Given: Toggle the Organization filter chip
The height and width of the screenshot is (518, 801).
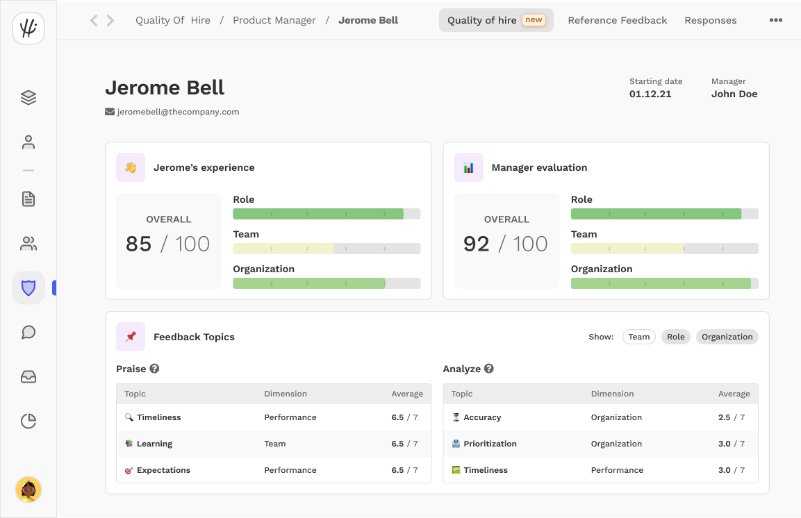Looking at the screenshot, I should click(727, 337).
